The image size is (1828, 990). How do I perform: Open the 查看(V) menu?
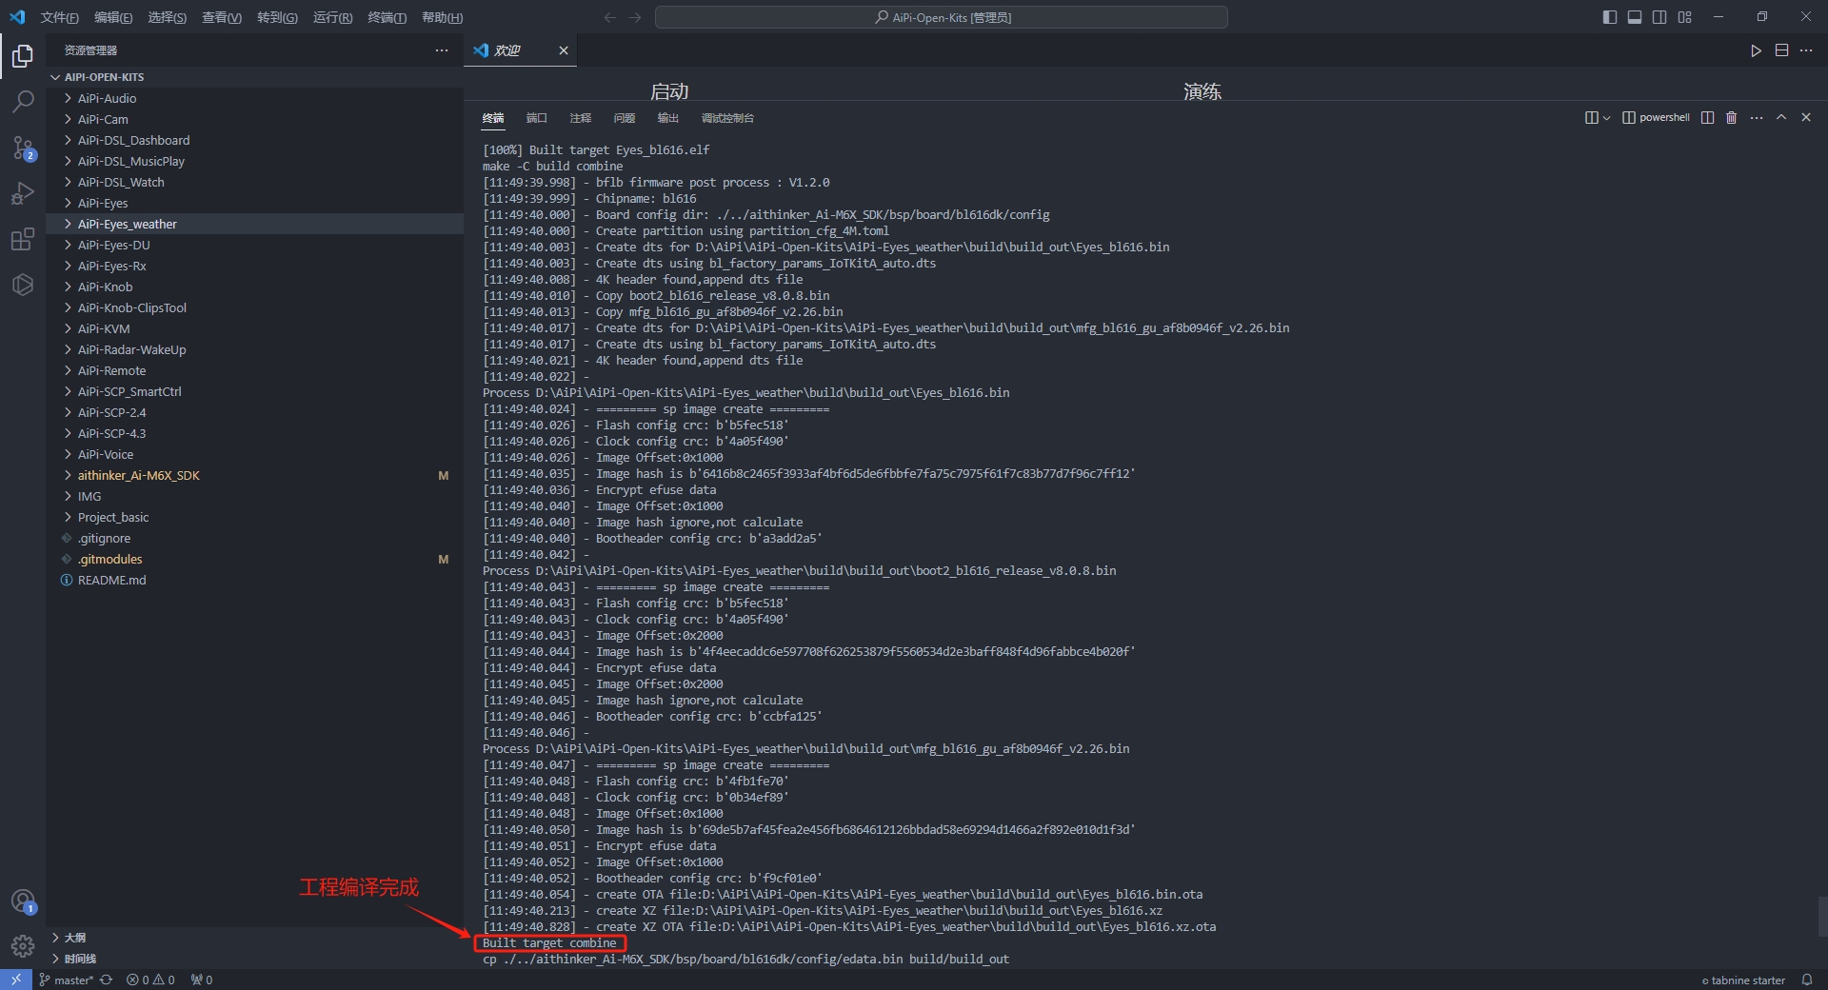point(222,17)
